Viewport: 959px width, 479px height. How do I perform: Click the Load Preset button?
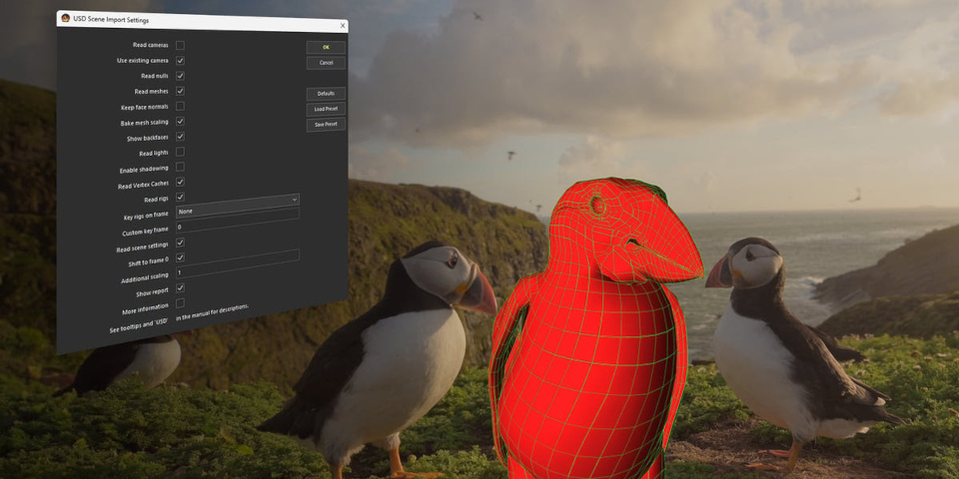[x=326, y=109]
